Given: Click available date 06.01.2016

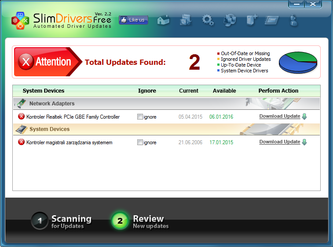Looking at the screenshot, I should [221, 117].
